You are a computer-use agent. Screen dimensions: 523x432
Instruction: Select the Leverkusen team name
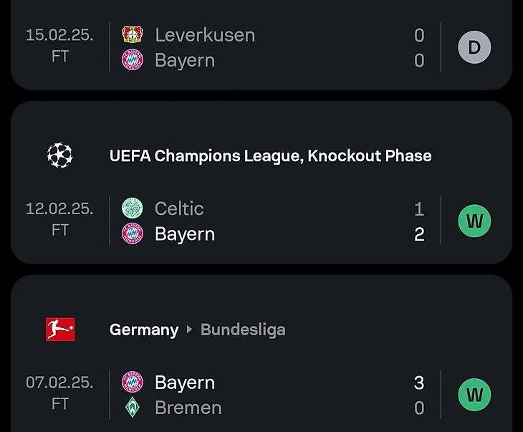(205, 34)
